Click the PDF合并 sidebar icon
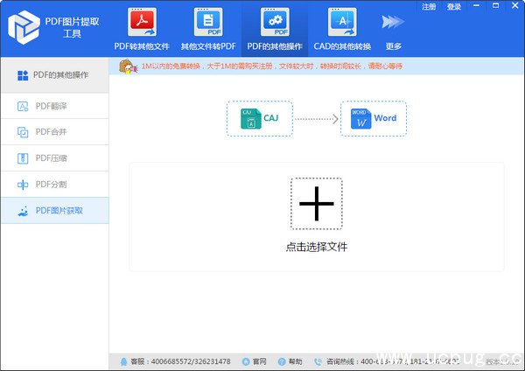The image size is (525, 371). click(23, 132)
